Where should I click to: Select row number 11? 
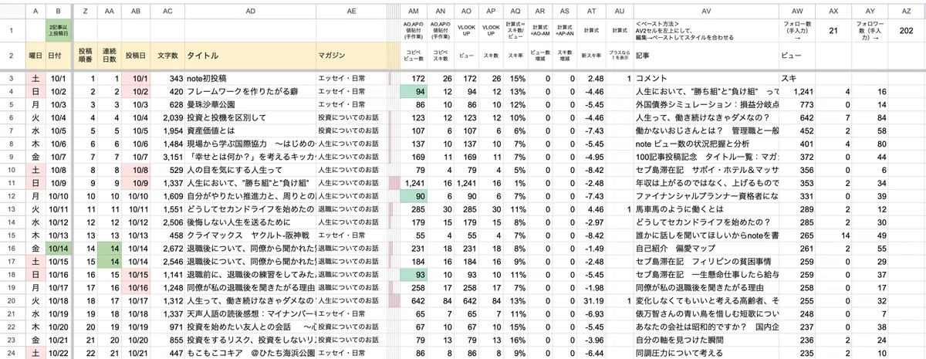(x=13, y=183)
